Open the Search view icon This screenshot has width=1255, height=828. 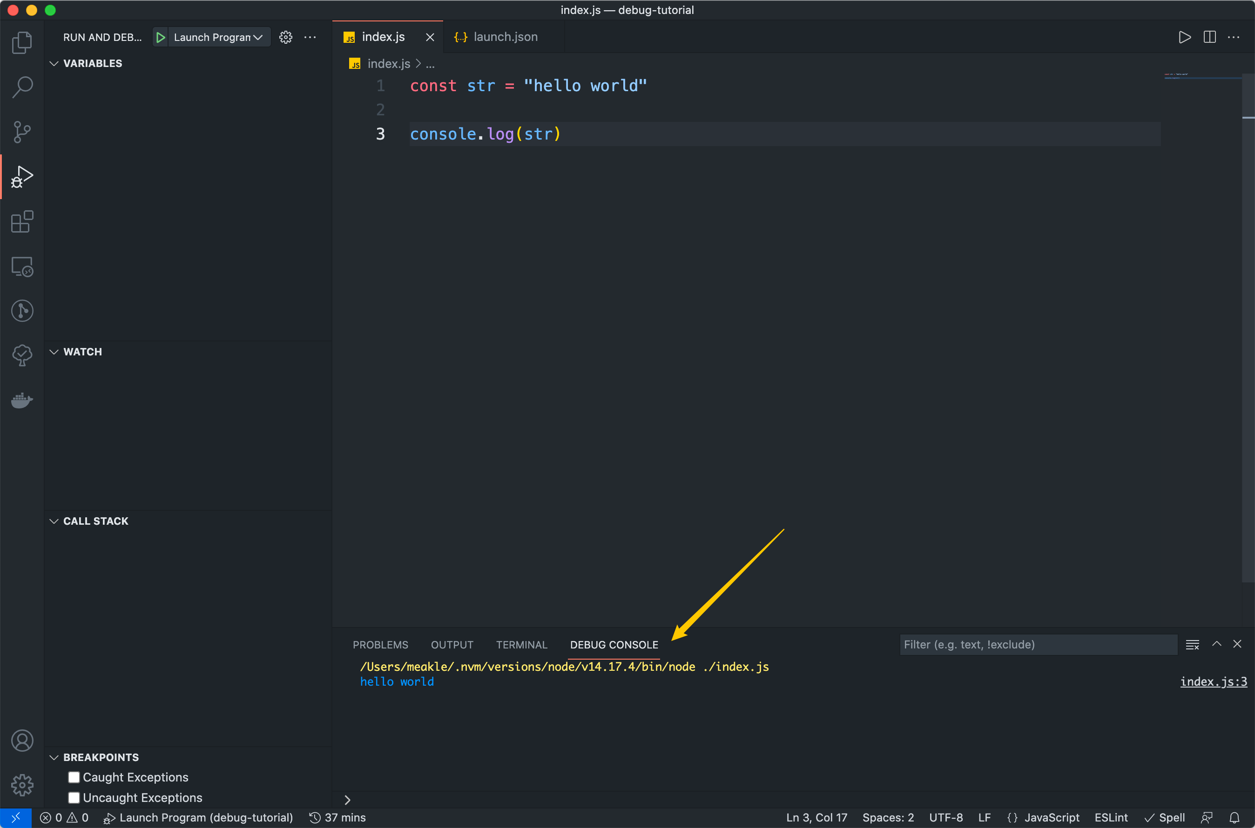22,87
